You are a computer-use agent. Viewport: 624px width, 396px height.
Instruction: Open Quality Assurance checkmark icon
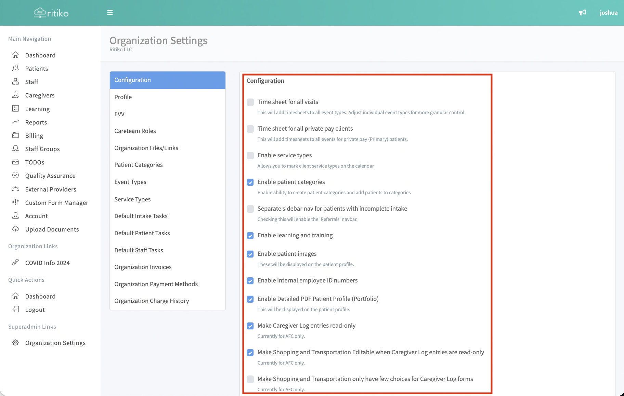(x=16, y=175)
